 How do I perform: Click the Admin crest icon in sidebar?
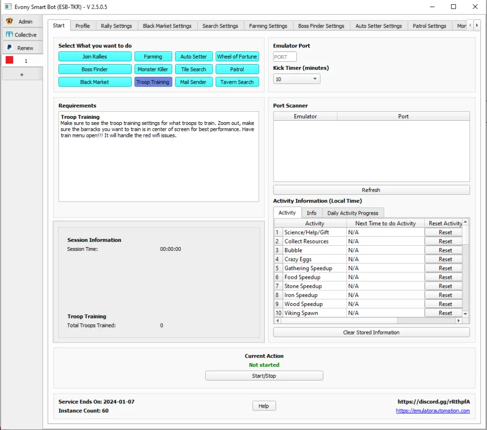(10, 21)
